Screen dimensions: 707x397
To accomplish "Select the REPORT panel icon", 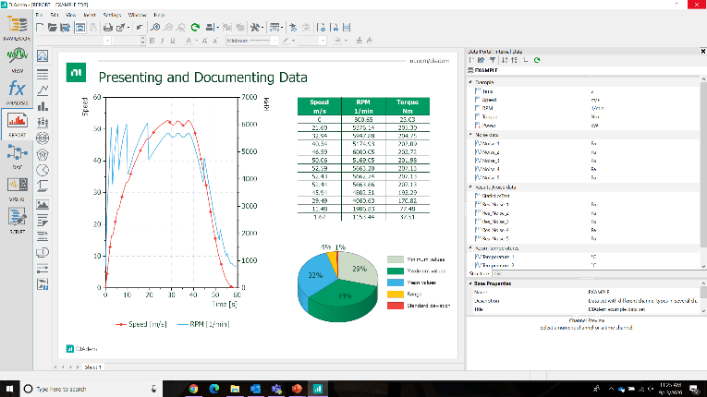I will (16, 122).
